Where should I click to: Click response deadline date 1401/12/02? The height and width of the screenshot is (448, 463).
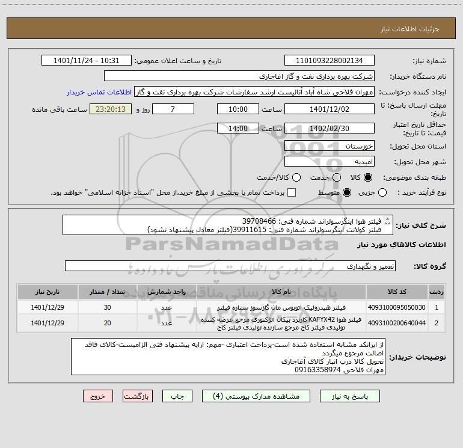330,109
